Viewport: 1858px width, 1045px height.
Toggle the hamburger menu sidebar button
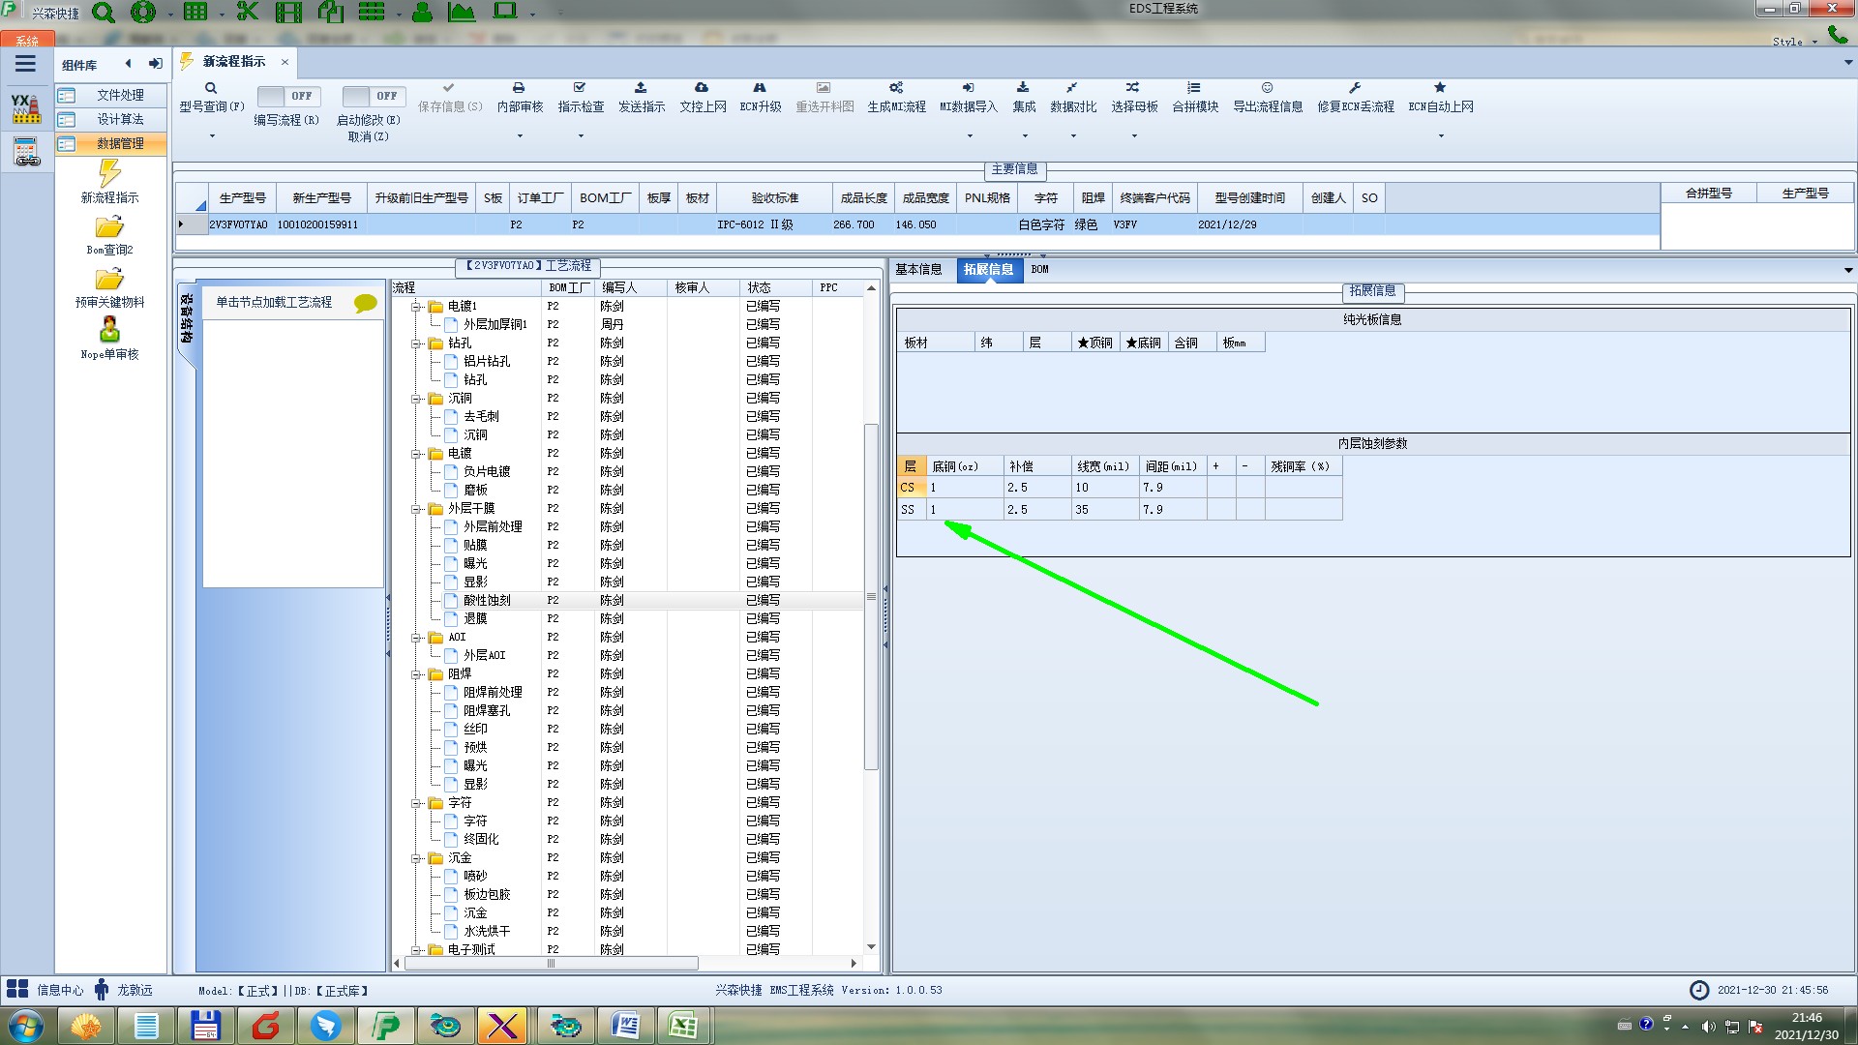click(x=25, y=64)
